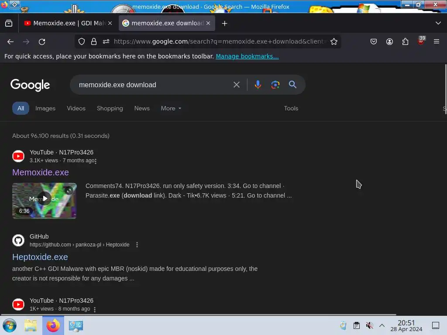Switch to Videos results
Viewport: 447px width, 335px height.
click(x=76, y=108)
